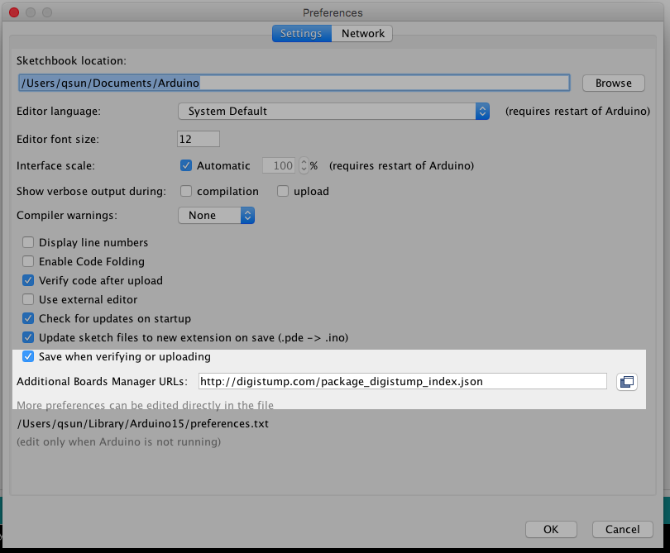Click the Interface scale percentage stepper

tap(304, 165)
